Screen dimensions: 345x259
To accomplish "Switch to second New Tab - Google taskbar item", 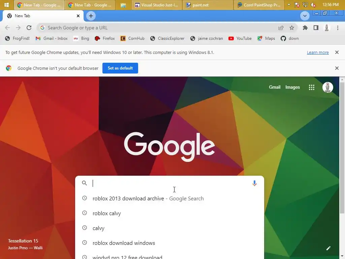I will [90, 5].
